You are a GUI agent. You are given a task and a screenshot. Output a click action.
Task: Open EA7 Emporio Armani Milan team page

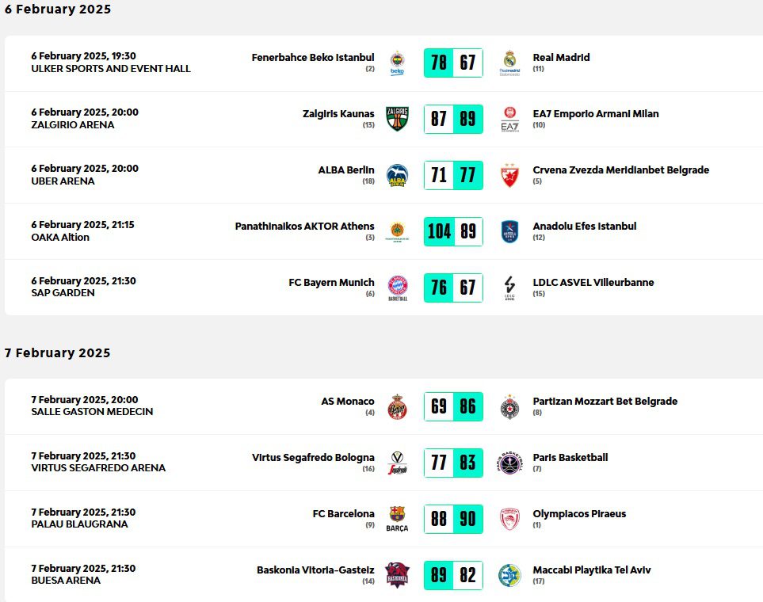pyautogui.click(x=595, y=114)
